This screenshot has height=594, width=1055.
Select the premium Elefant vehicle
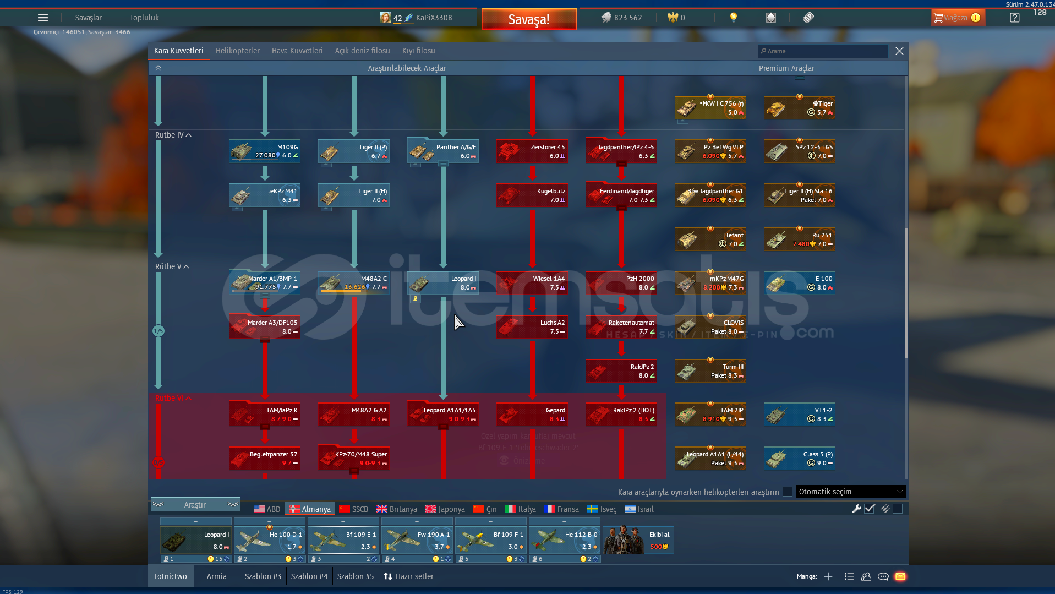tap(710, 239)
